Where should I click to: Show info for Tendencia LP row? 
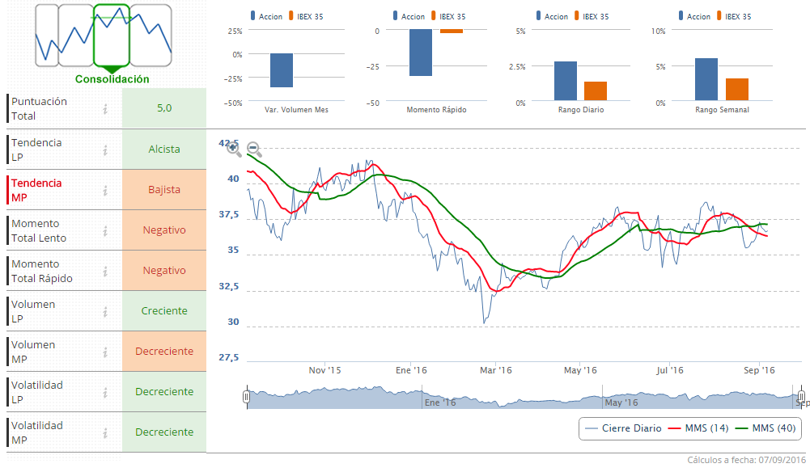click(105, 150)
